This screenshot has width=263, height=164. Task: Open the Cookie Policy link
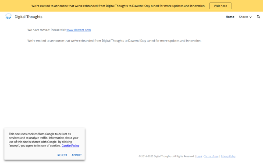(x=70, y=146)
